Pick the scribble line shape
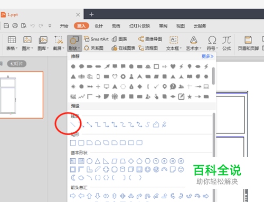 pos(164,124)
